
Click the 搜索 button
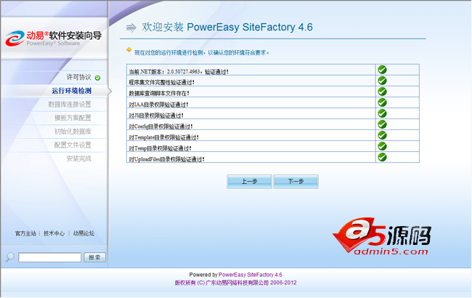click(94, 257)
